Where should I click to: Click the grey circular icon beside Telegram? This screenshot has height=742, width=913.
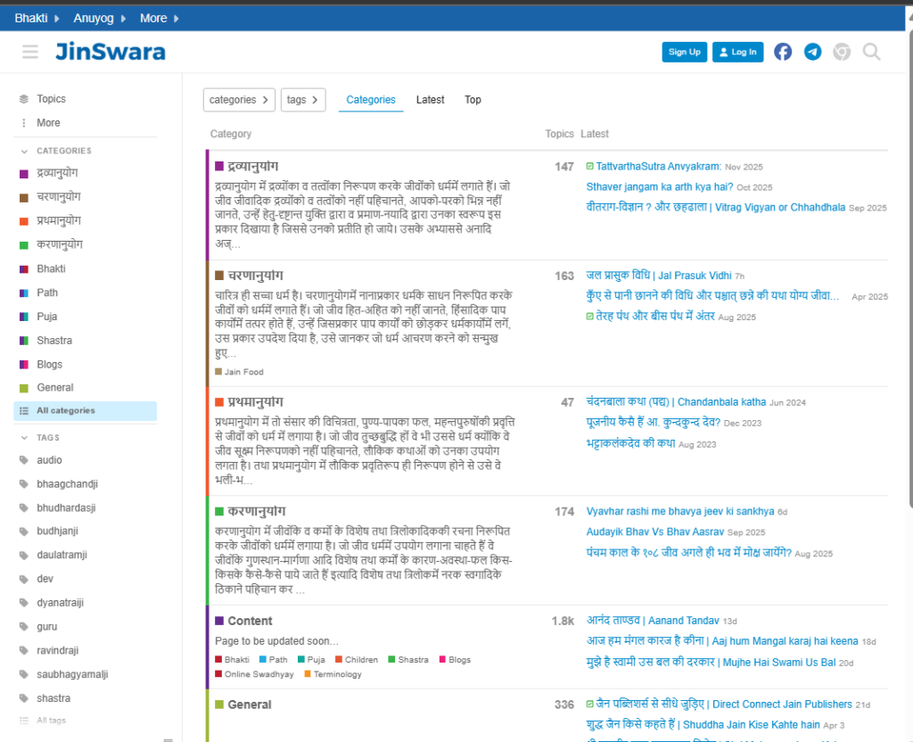[x=842, y=52]
